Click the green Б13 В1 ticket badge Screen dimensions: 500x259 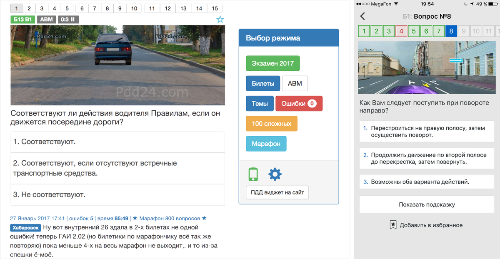pos(22,20)
